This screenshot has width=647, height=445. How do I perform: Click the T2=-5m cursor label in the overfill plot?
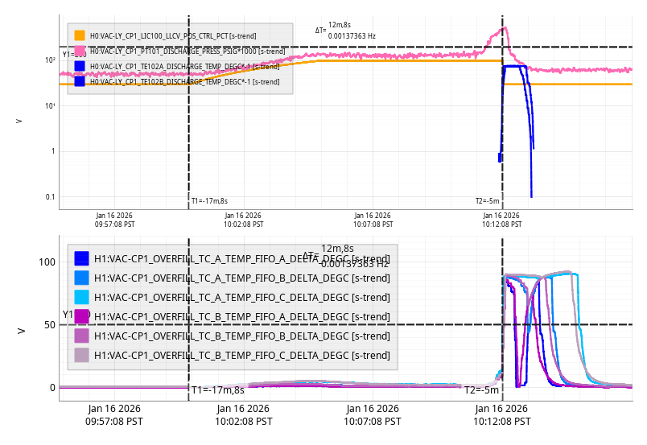tap(481, 390)
